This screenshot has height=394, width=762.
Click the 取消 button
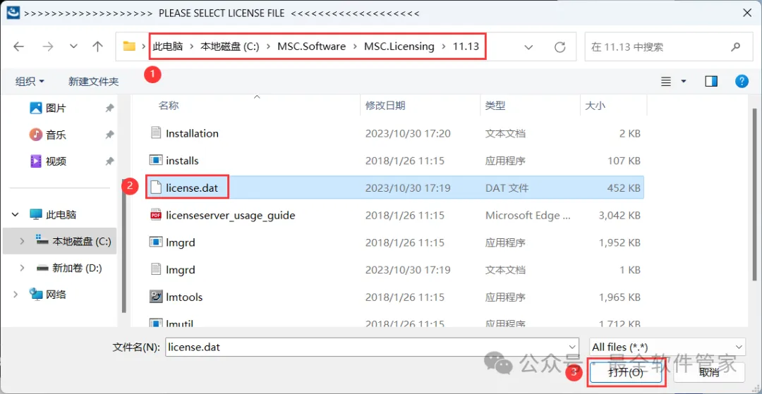coord(709,372)
